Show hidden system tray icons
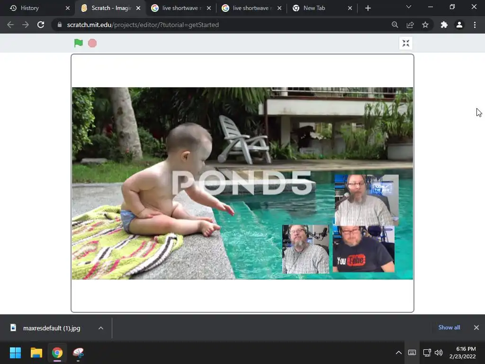485x364 pixels. coord(399,353)
